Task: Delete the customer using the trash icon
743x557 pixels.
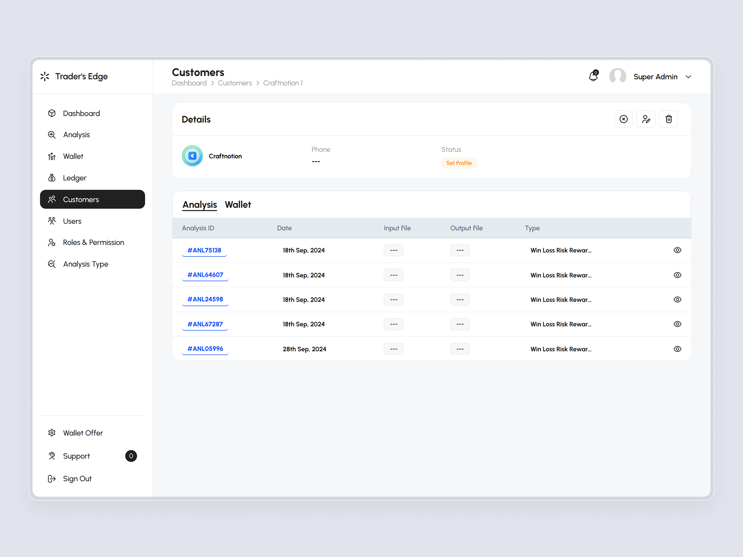Action: click(668, 119)
